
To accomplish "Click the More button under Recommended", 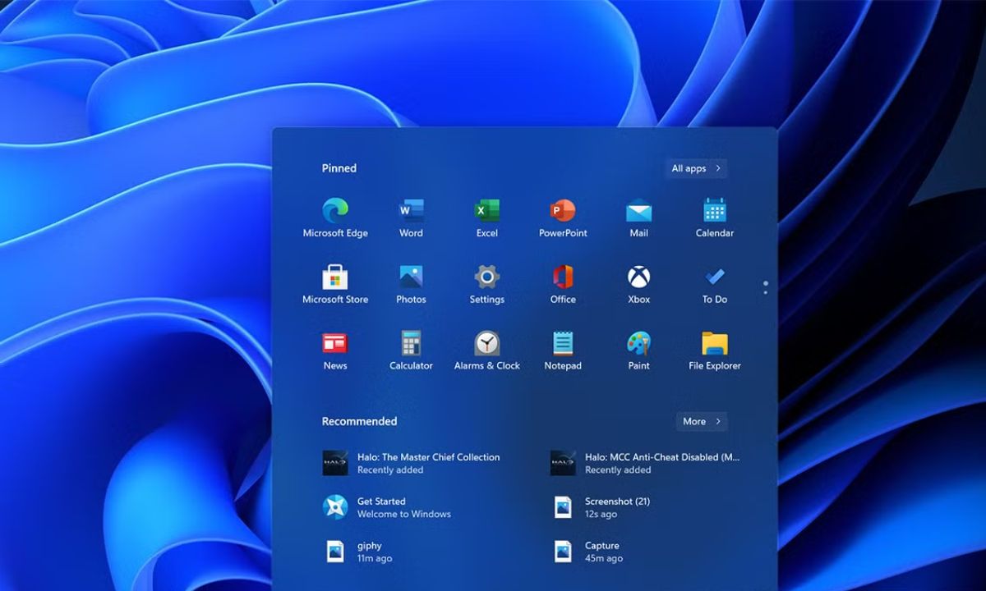I will coord(702,421).
